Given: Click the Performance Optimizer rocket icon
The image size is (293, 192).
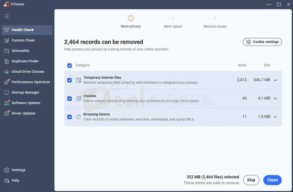Looking at the screenshot, I should click(7, 82).
